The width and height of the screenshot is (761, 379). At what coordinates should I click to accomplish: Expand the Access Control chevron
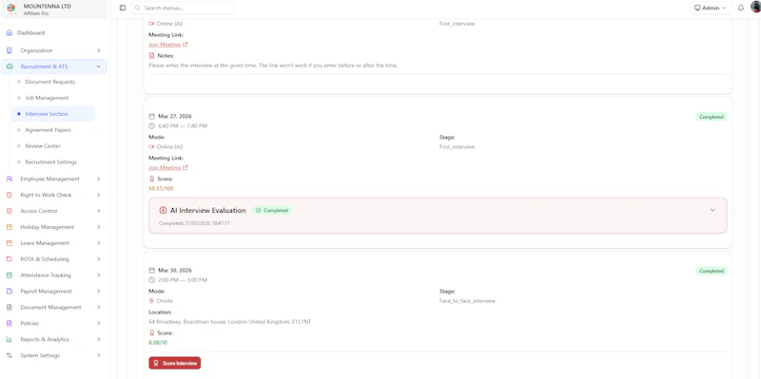pos(99,211)
